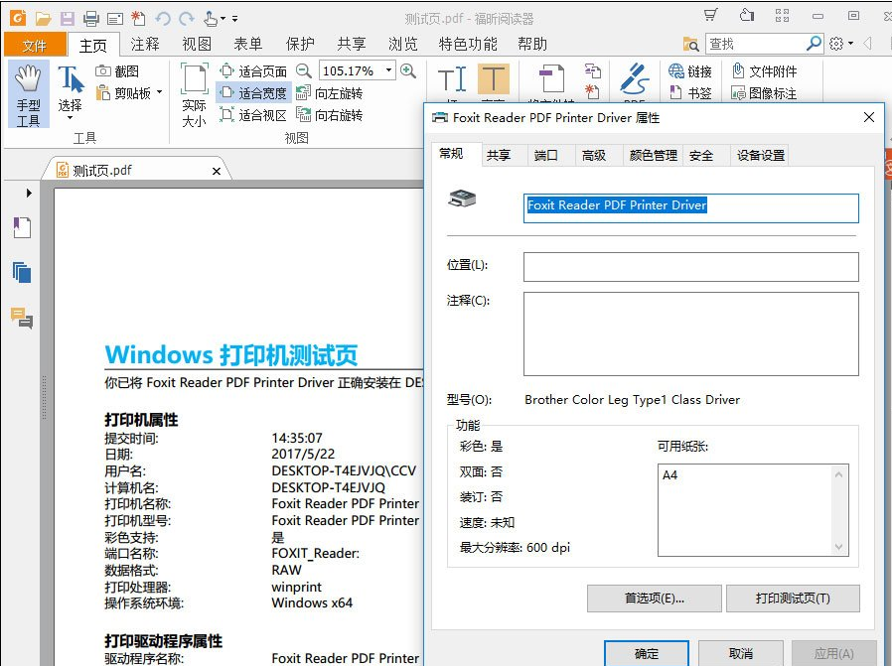Choose Fit Width (适合宽度)
Image resolution: width=892 pixels, height=666 pixels.
pos(253,92)
